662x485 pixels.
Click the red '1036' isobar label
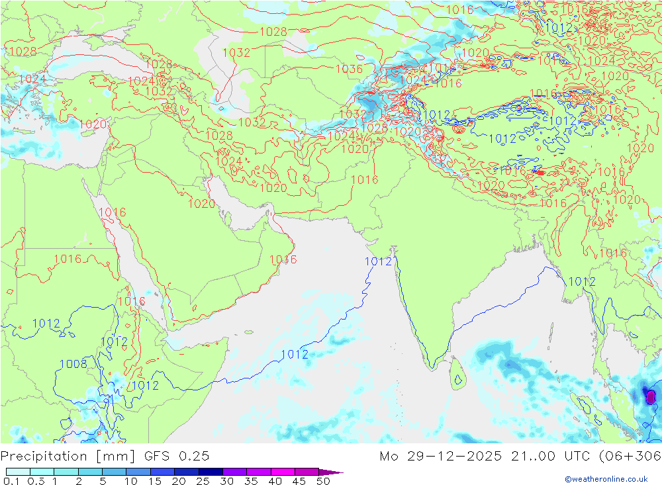349,68
